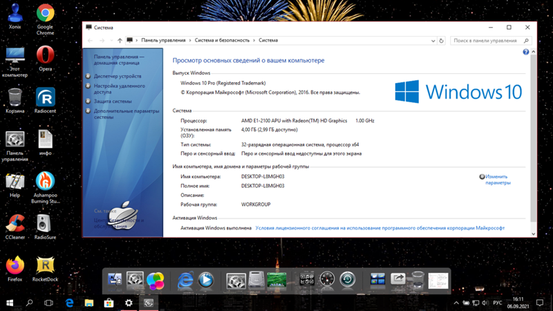Click the scroll down arrow in Система window
This screenshot has width=553, height=311.
click(533, 234)
